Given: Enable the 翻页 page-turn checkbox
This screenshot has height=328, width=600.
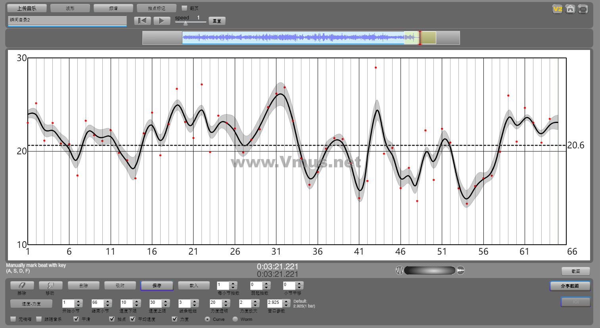Looking at the screenshot, I should coord(184,8).
